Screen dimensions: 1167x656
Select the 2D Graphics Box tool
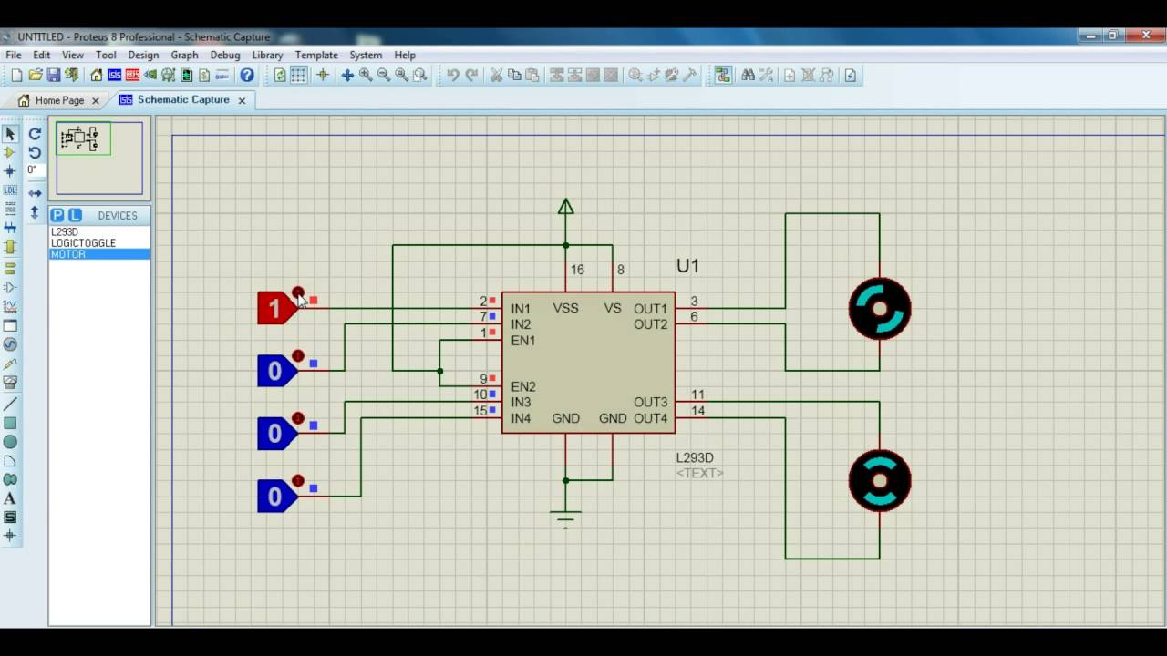click(x=10, y=424)
